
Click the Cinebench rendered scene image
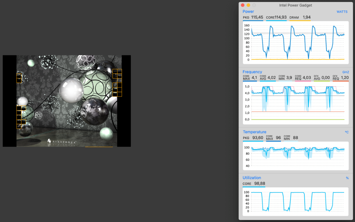click(x=67, y=101)
